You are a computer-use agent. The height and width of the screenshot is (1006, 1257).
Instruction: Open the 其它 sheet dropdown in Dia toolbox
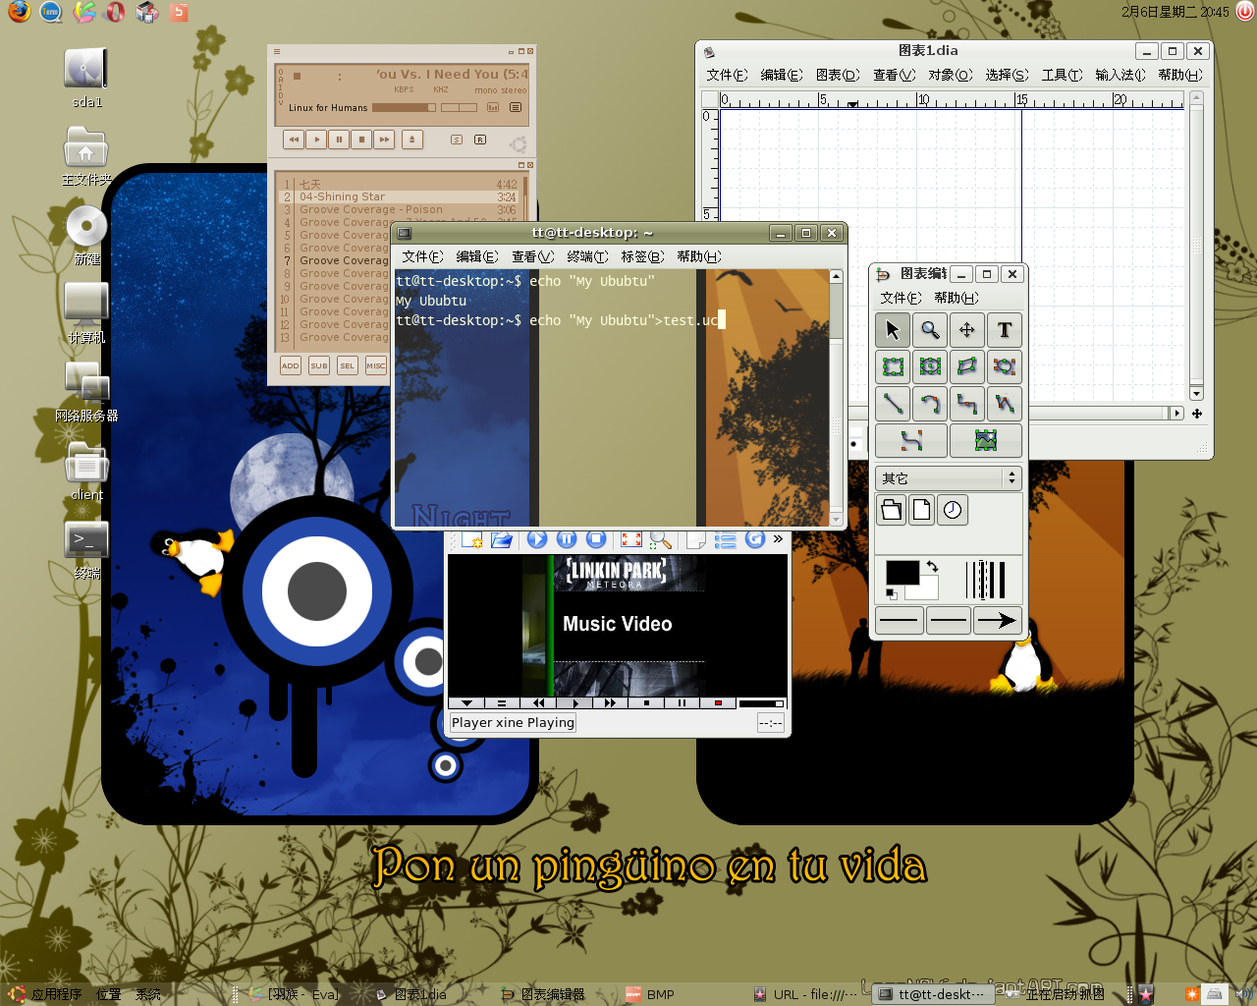949,478
